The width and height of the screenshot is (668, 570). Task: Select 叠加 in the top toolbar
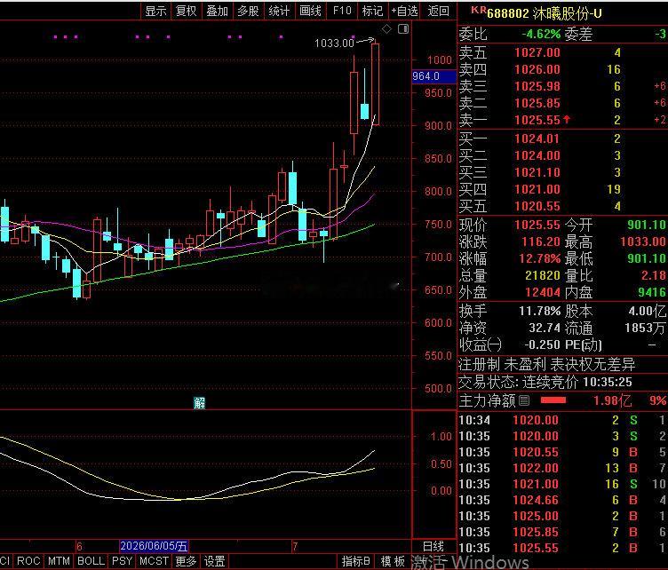tap(218, 11)
